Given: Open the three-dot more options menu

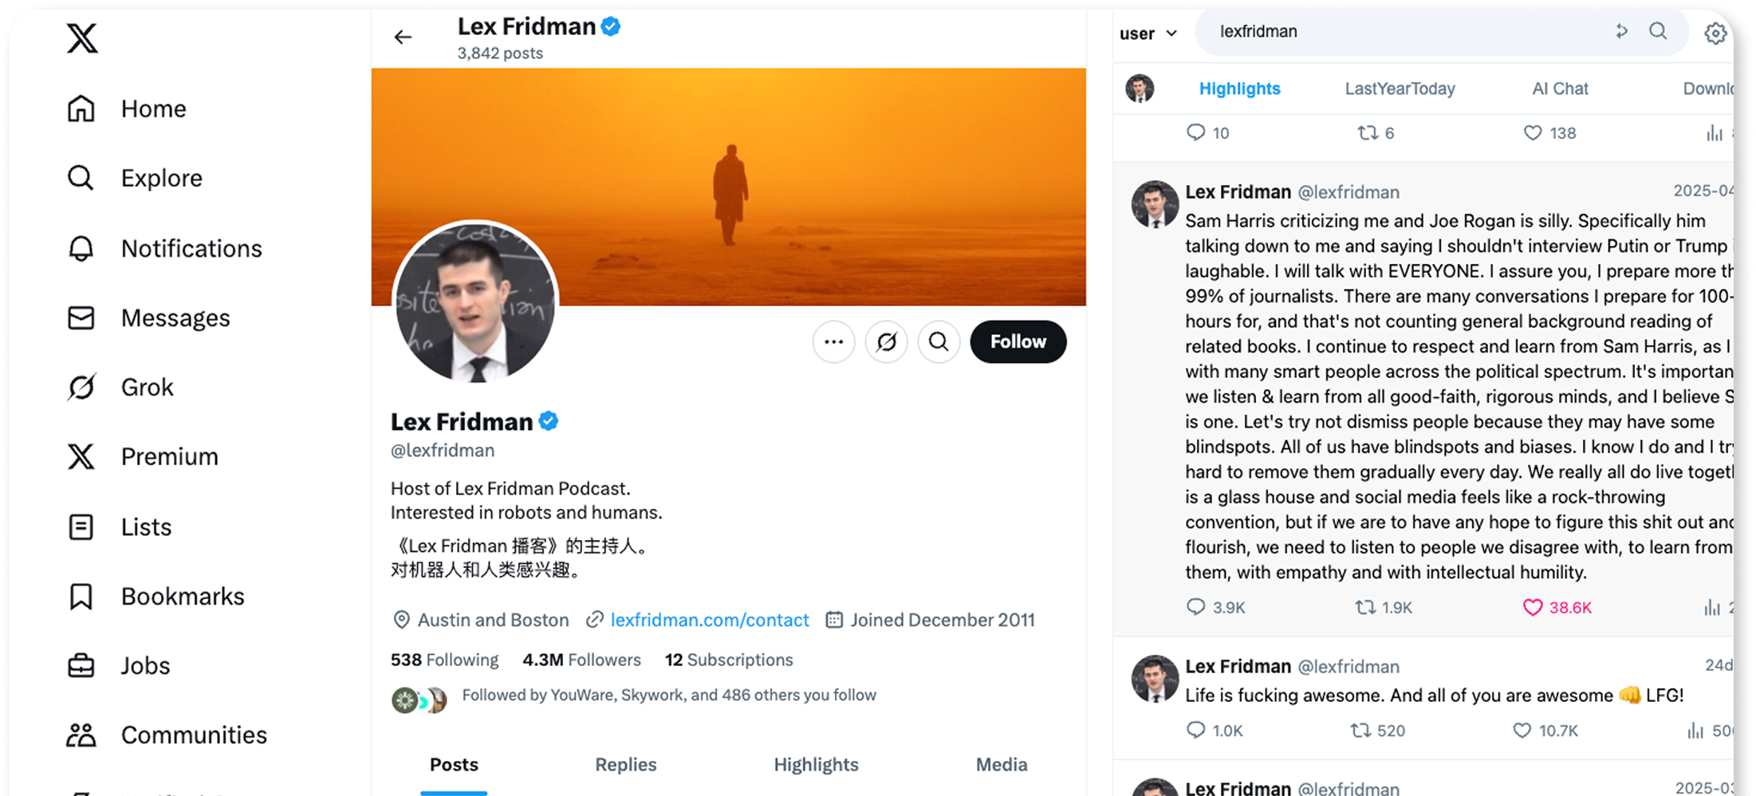Looking at the screenshot, I should 833,342.
